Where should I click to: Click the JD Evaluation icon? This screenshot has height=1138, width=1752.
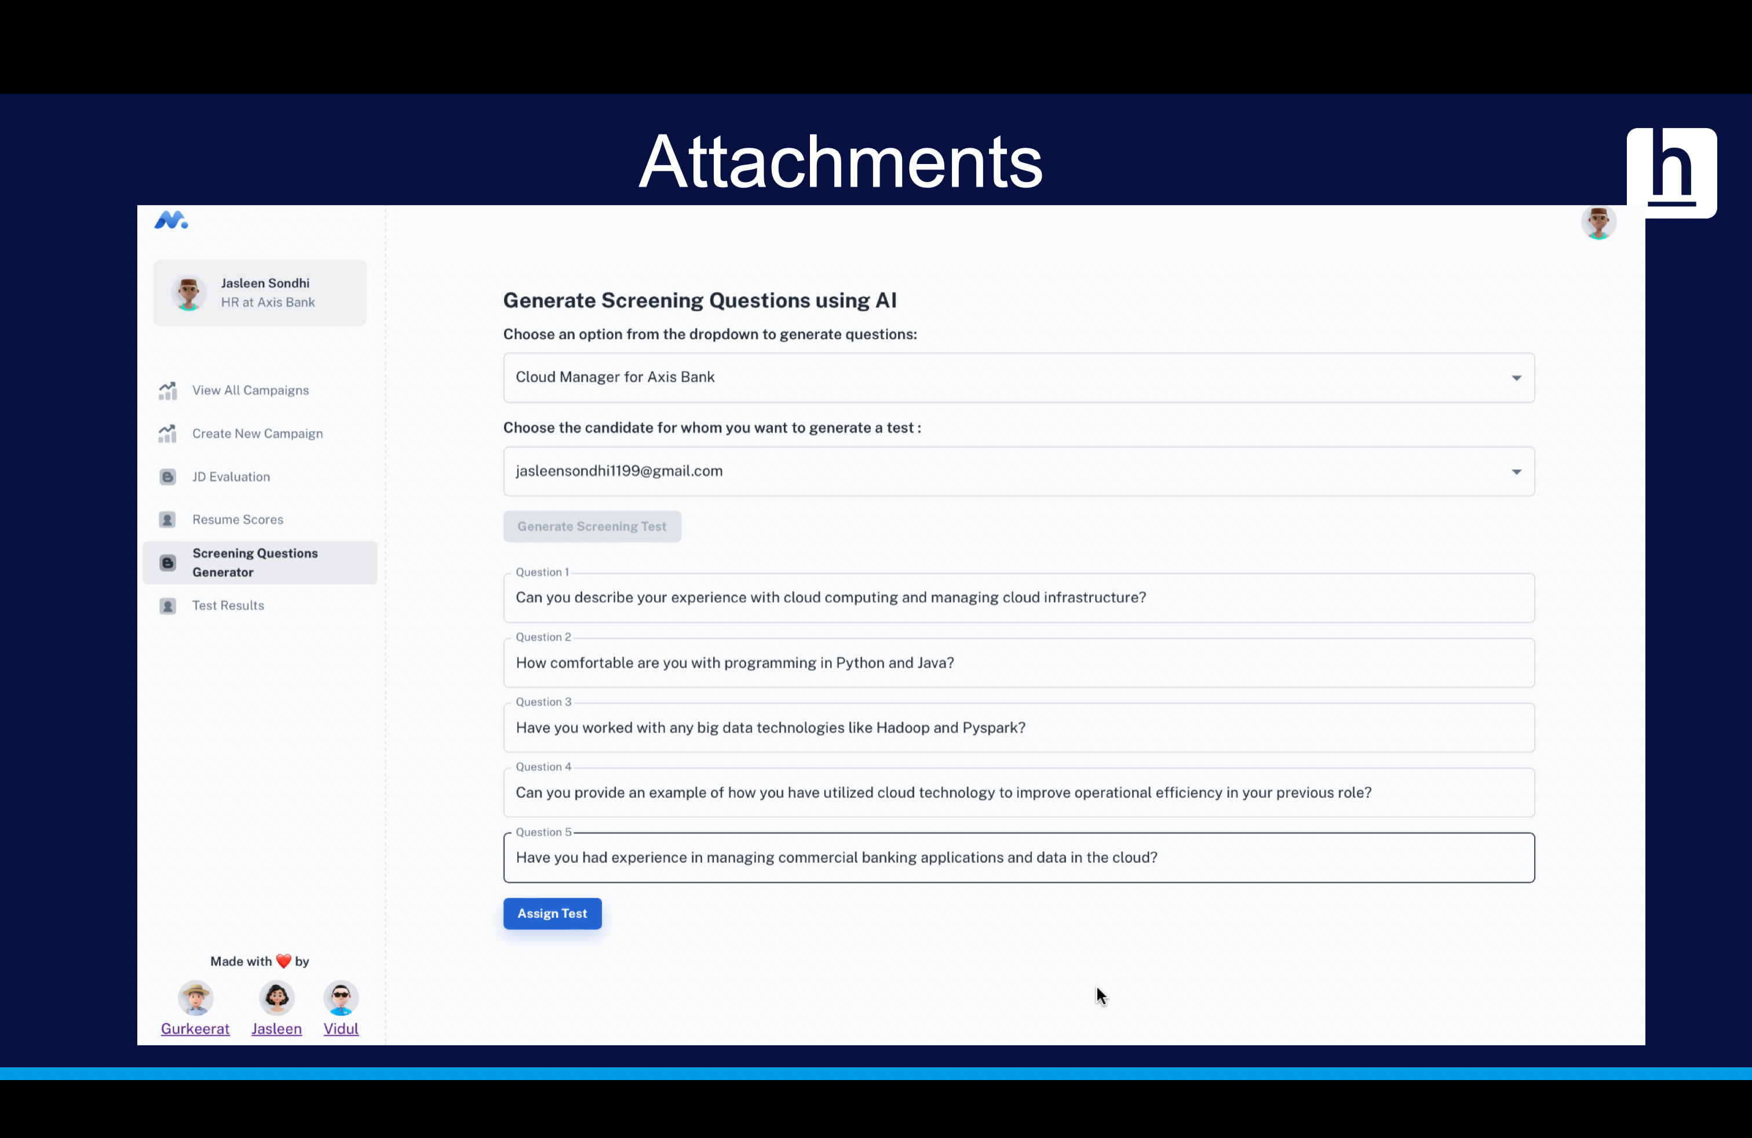coord(168,477)
